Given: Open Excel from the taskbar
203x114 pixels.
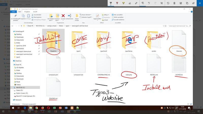Looking at the screenshot, I should [54, 108].
